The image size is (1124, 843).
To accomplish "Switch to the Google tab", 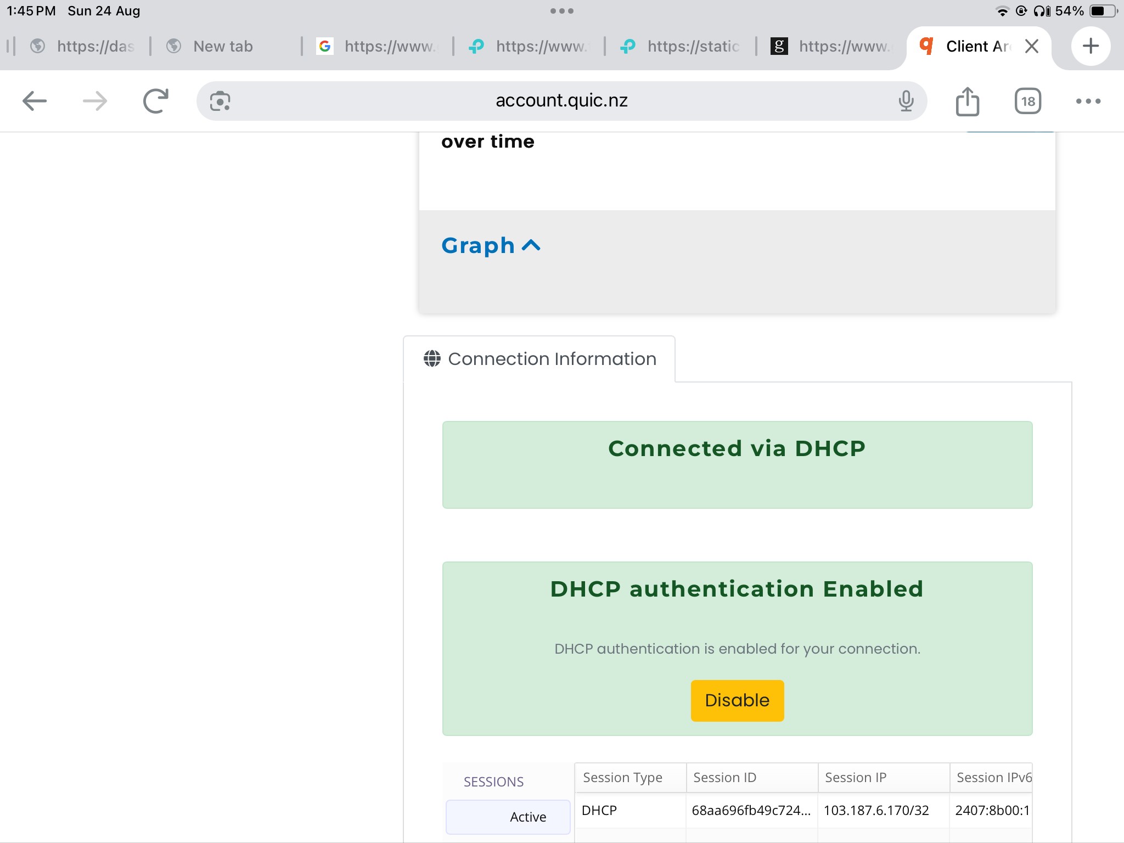I will [376, 46].
